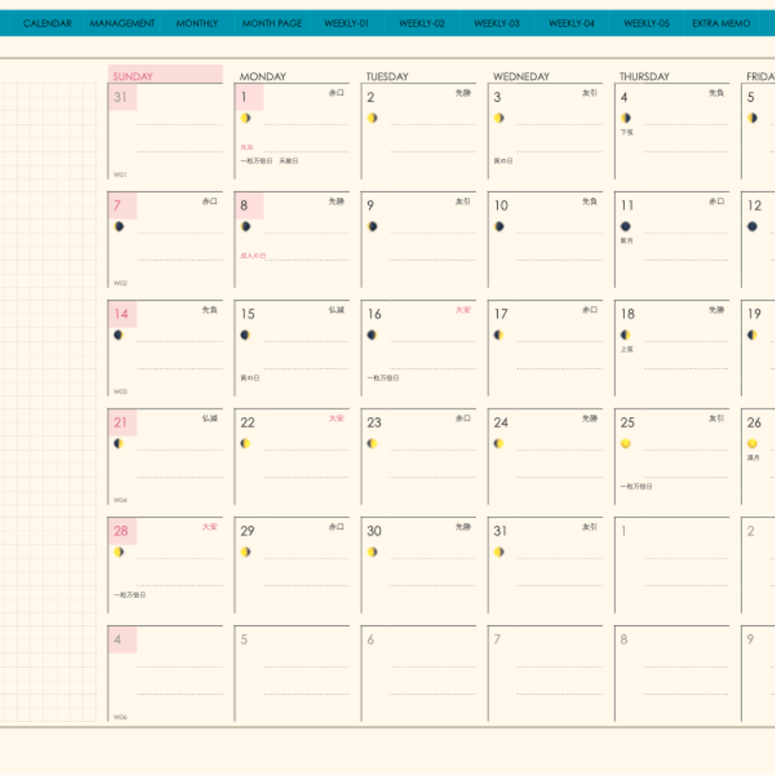Viewport: 775px width, 775px height.
Task: Select date number 15
Action: [x=248, y=314]
